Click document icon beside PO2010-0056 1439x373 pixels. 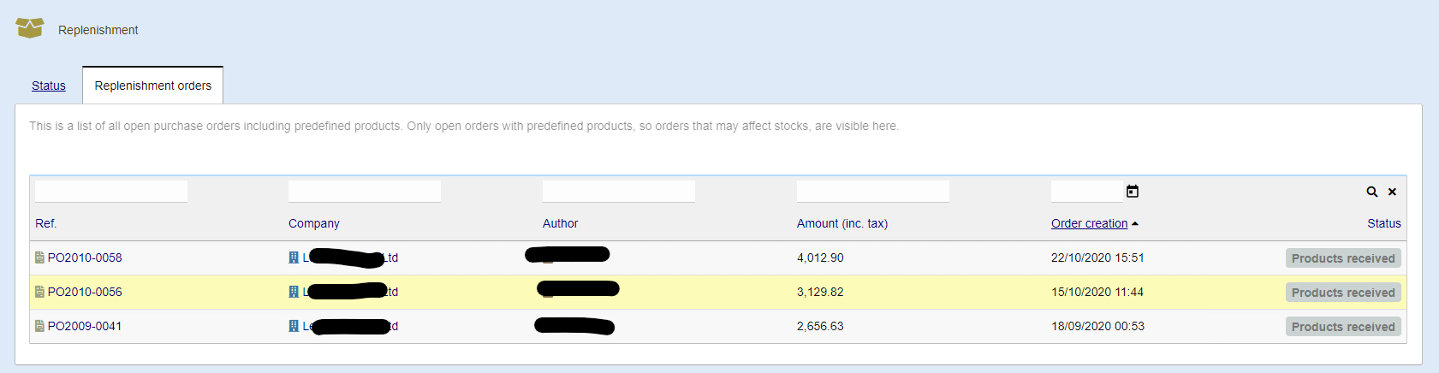[x=39, y=292]
